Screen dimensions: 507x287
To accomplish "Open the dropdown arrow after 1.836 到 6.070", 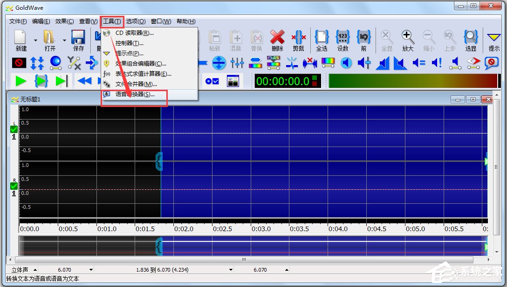I will point(231,270).
